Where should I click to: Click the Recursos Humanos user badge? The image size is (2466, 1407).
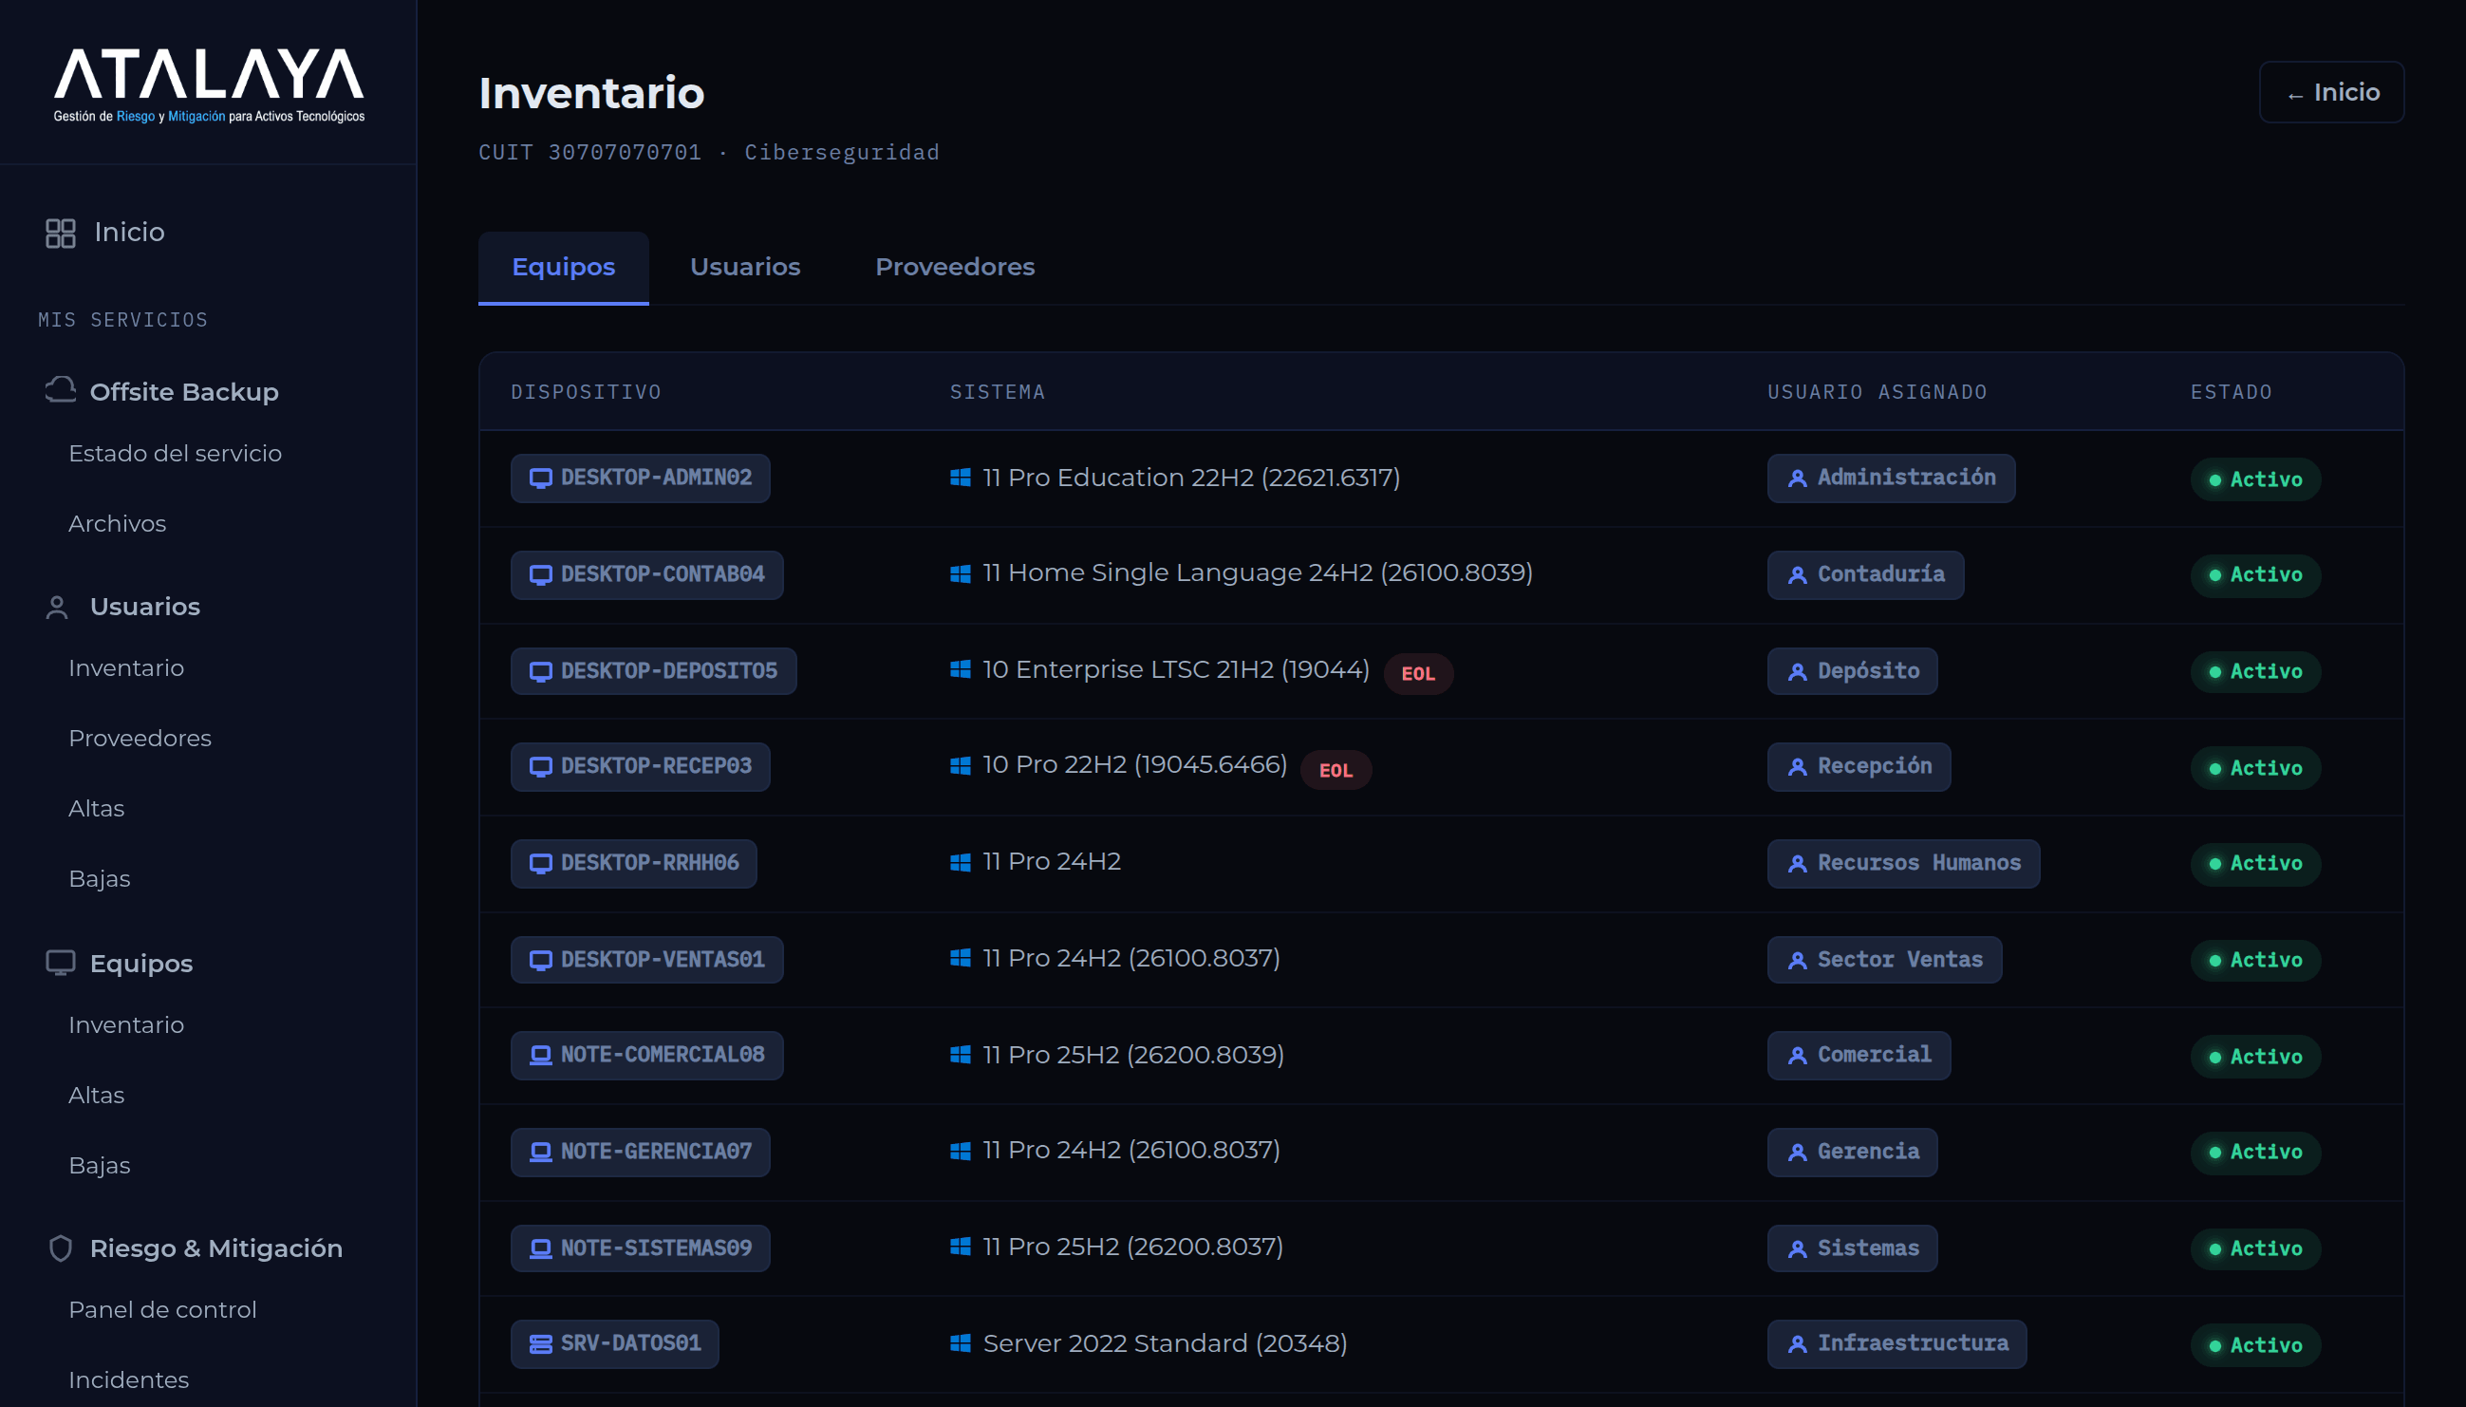pyautogui.click(x=1904, y=863)
